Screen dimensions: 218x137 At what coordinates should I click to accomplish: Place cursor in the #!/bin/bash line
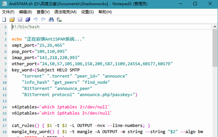click(x=112, y=27)
